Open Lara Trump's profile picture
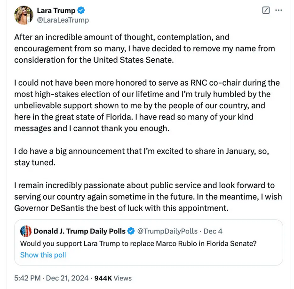294x289 pixels. click(24, 15)
